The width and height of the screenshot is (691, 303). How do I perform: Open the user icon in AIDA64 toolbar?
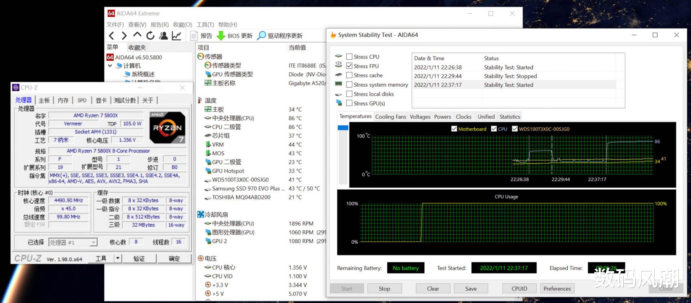[x=163, y=36]
